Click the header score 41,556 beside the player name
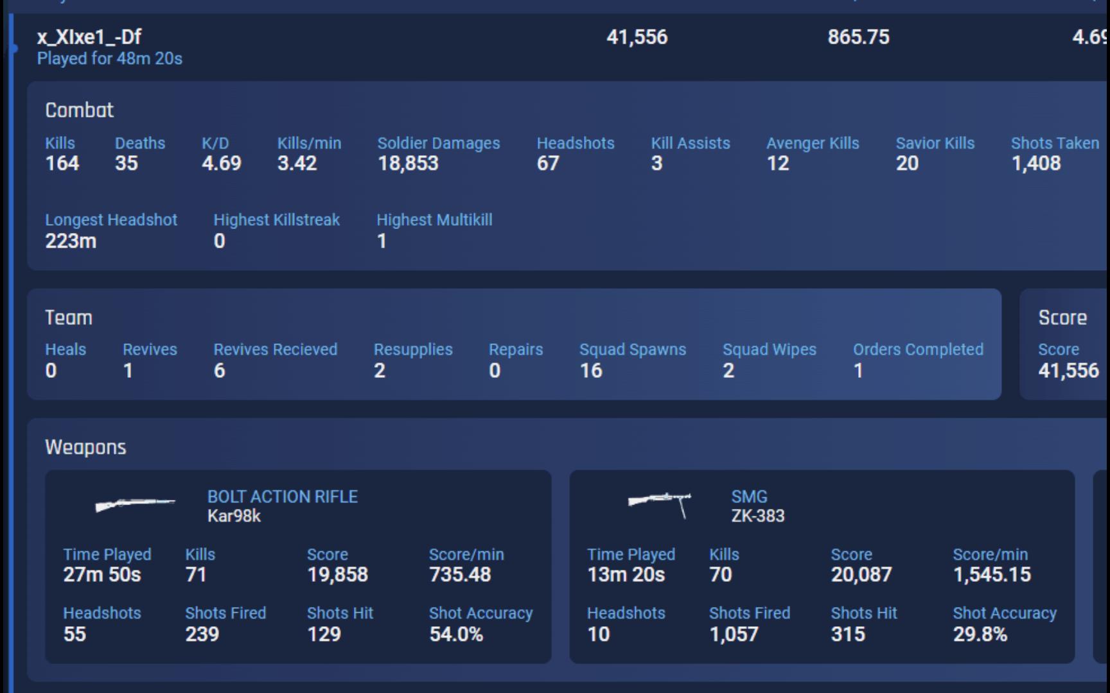The image size is (1110, 693). point(637,37)
